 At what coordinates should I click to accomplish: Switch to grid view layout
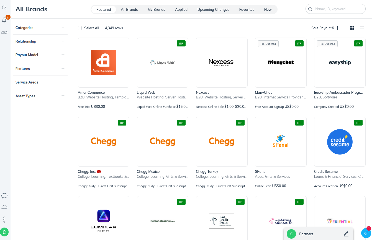pyautogui.click(x=352, y=28)
